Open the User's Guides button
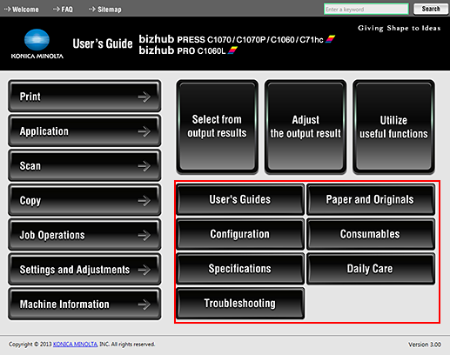Image resolution: width=450 pixels, height=355 pixels. [240, 199]
